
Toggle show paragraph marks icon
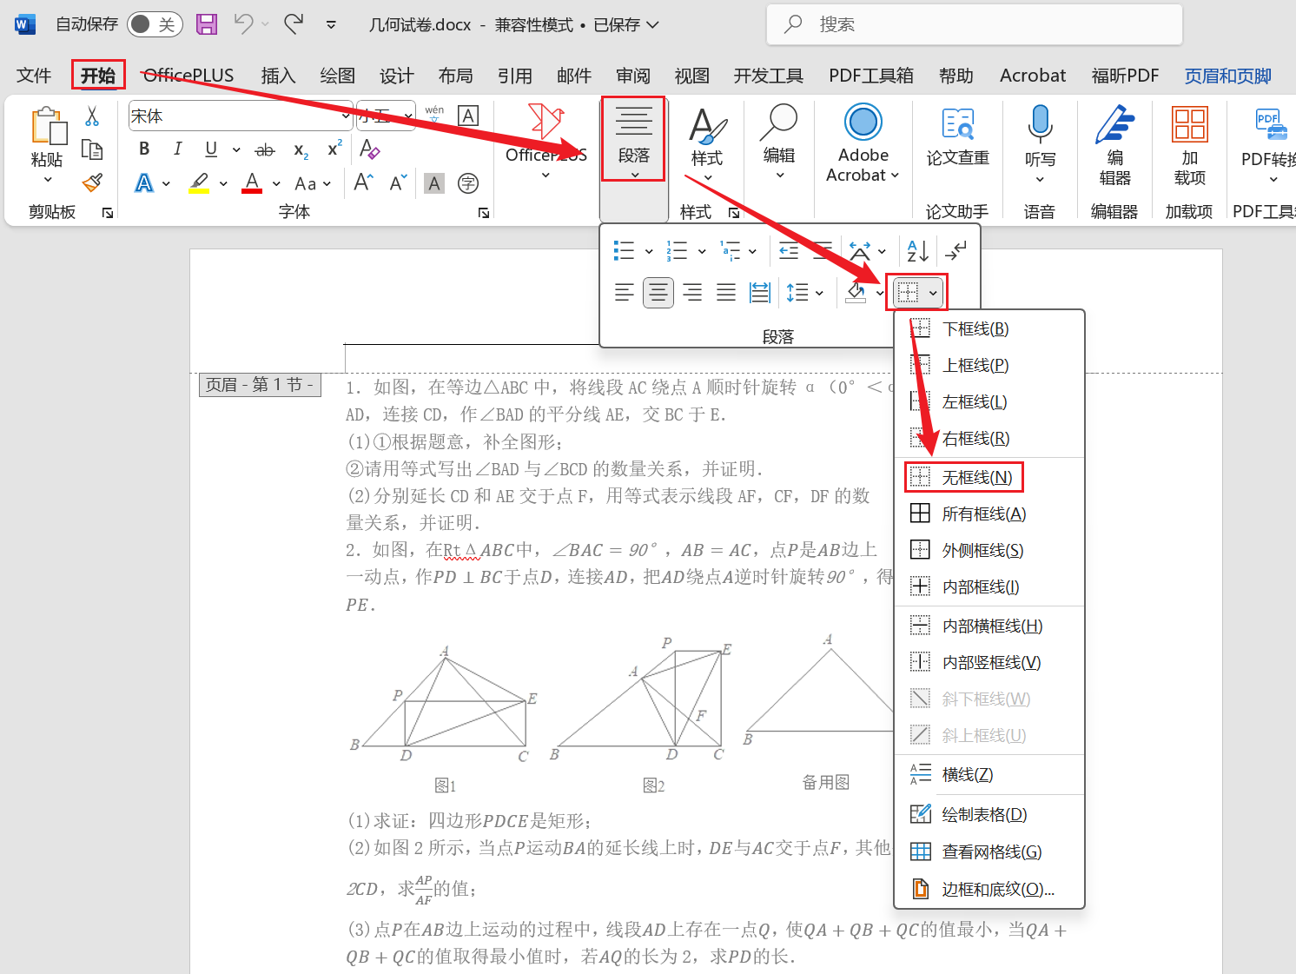pos(955,251)
